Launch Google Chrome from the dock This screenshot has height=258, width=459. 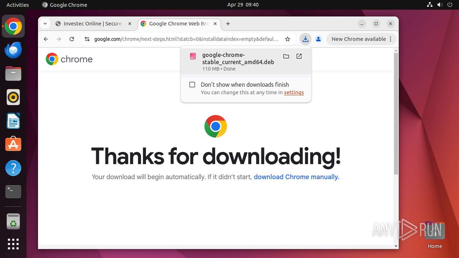[x=13, y=26]
